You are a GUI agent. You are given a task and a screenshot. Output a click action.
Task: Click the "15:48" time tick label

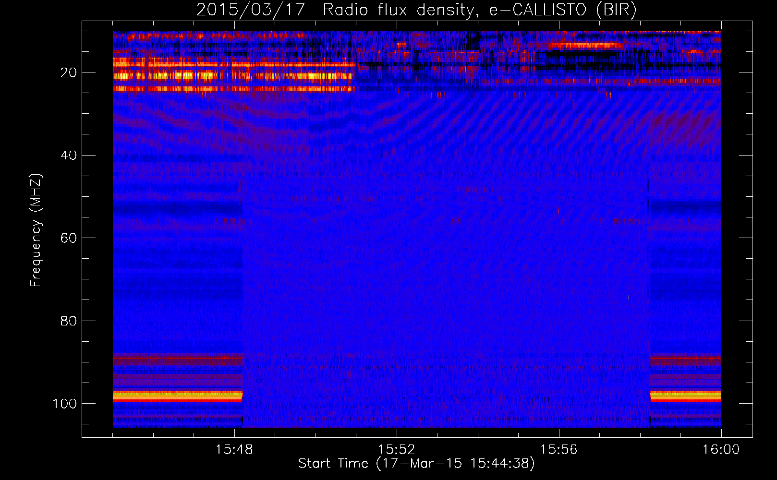[x=234, y=449]
